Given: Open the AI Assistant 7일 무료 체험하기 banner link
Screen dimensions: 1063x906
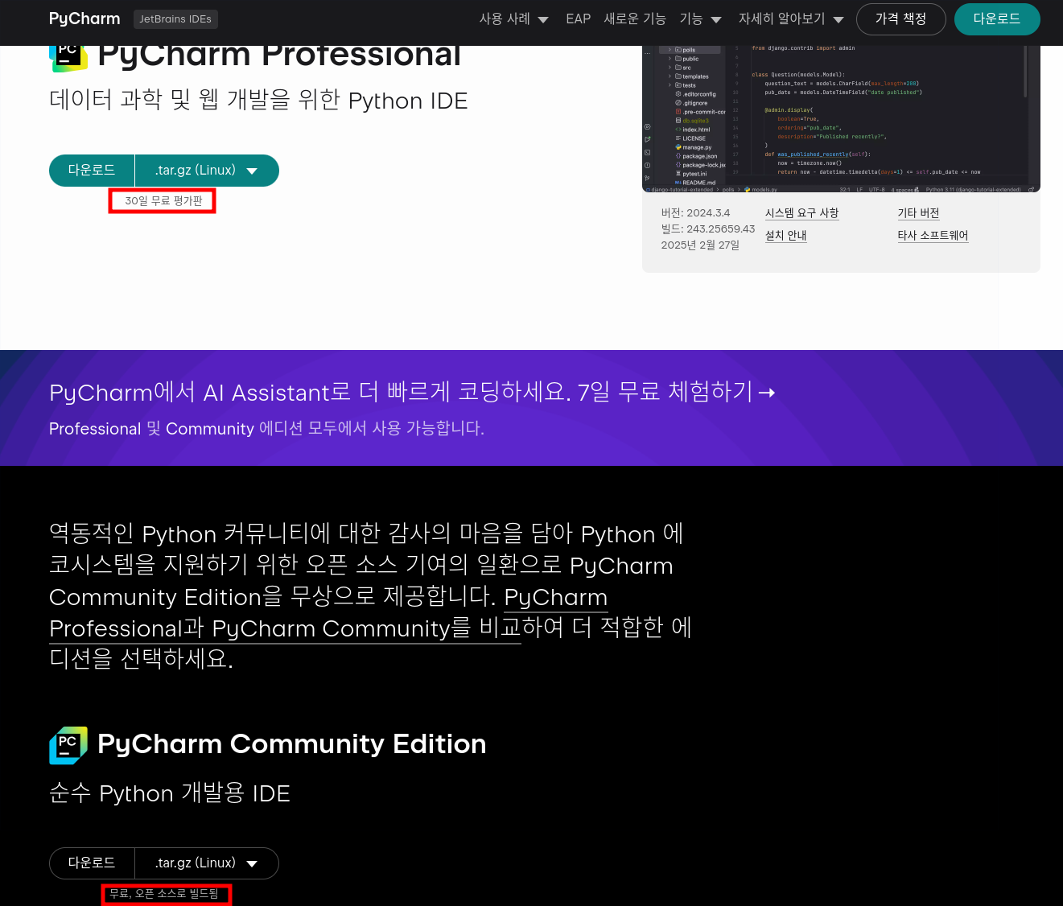Looking at the screenshot, I should (x=412, y=392).
